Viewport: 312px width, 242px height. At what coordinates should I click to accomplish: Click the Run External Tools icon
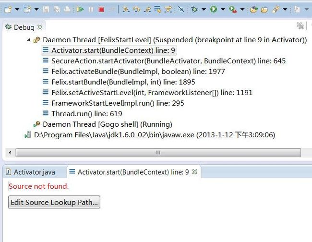(233, 9)
